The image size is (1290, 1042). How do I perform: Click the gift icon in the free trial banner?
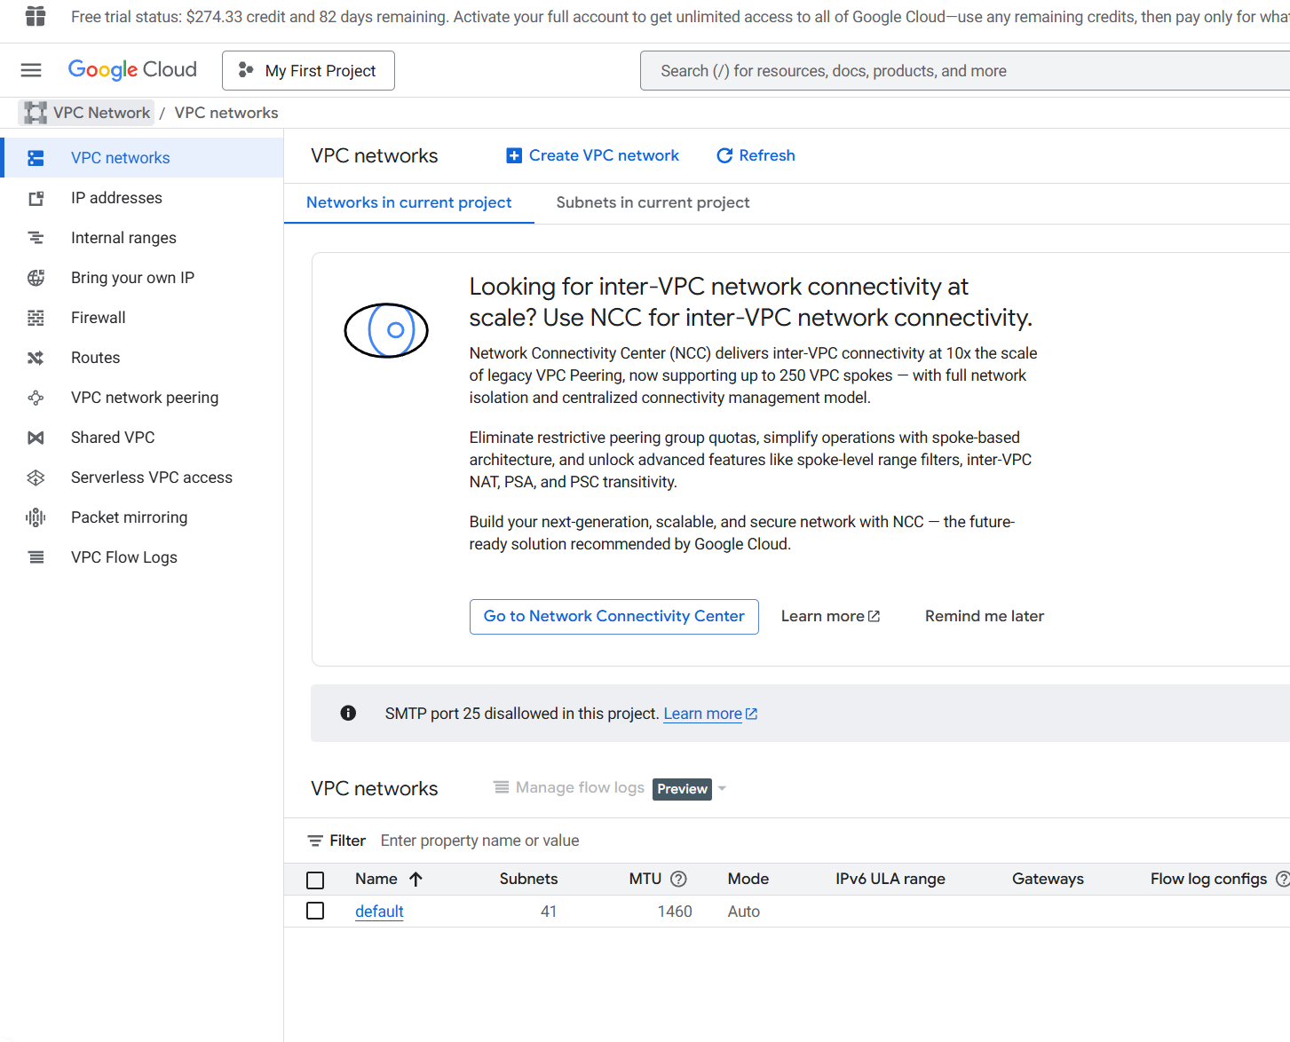pyautogui.click(x=36, y=16)
